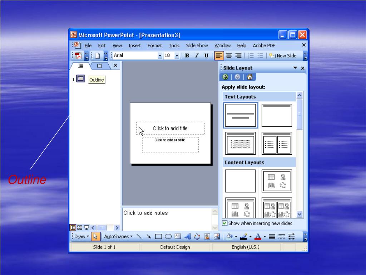The image size is (366, 275).
Task: Click the PowerPoint document icon in menu bar
Action: point(77,45)
